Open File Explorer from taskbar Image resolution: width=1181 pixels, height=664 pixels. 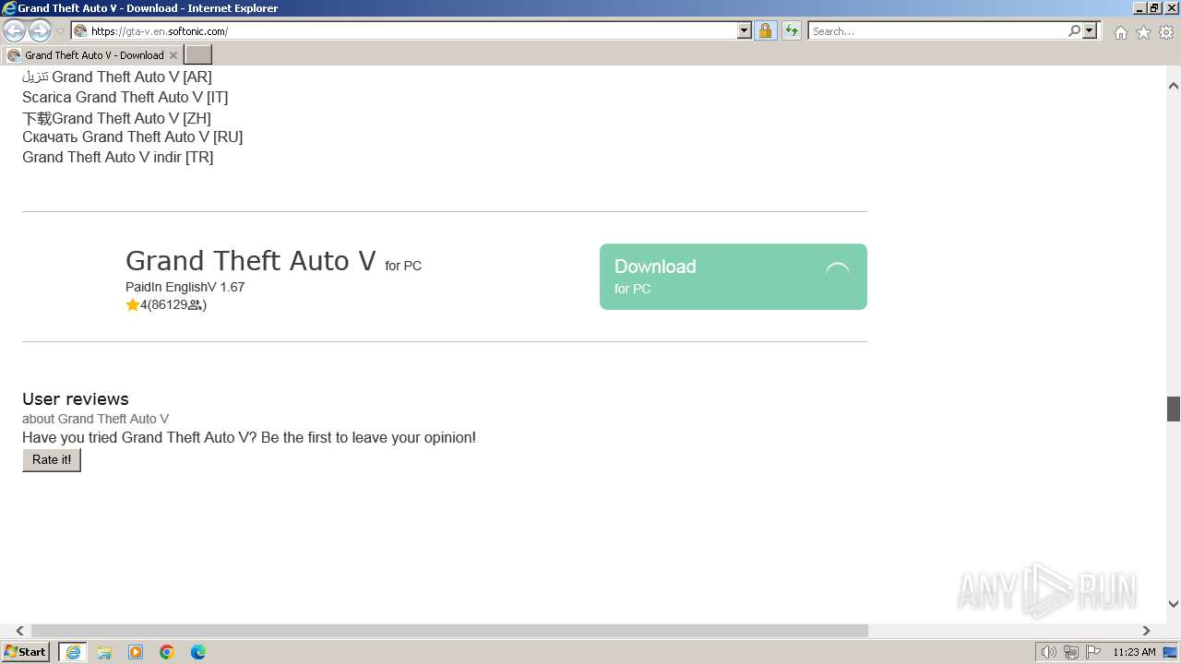104,652
